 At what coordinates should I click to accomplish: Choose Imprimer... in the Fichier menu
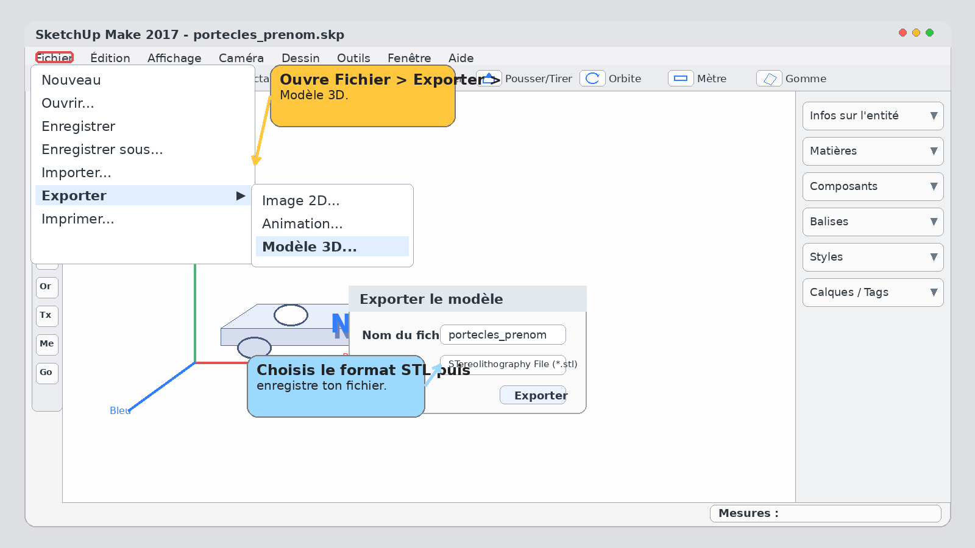pyautogui.click(x=143, y=219)
